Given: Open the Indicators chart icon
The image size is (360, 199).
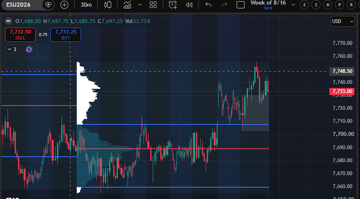Looking at the screenshot, I should [128, 5].
